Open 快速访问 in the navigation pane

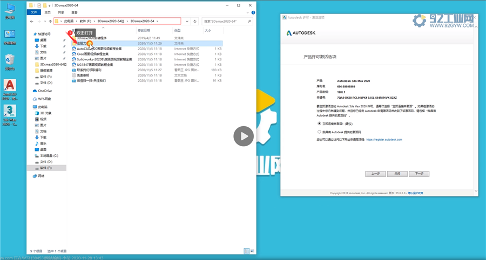tap(44, 34)
